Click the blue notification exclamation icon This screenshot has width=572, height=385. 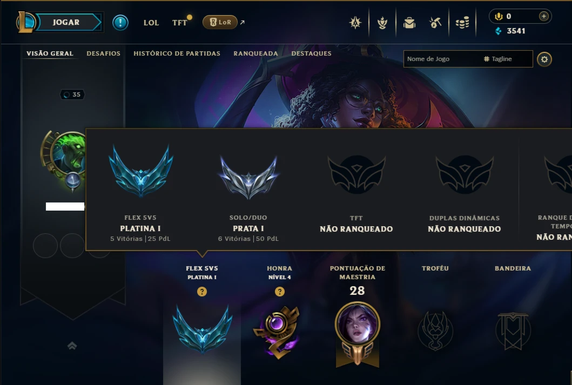pyautogui.click(x=120, y=23)
